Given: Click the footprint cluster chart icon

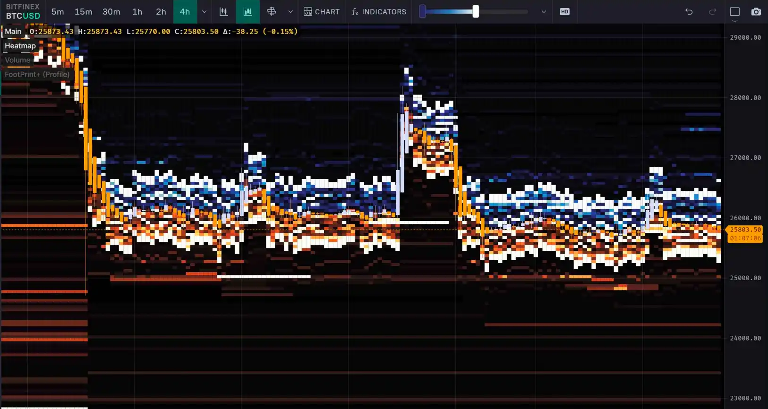Looking at the screenshot, I should click(272, 12).
